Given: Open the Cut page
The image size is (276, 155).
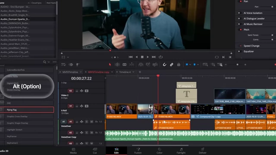Looking at the screenshot, I should click(95, 151).
